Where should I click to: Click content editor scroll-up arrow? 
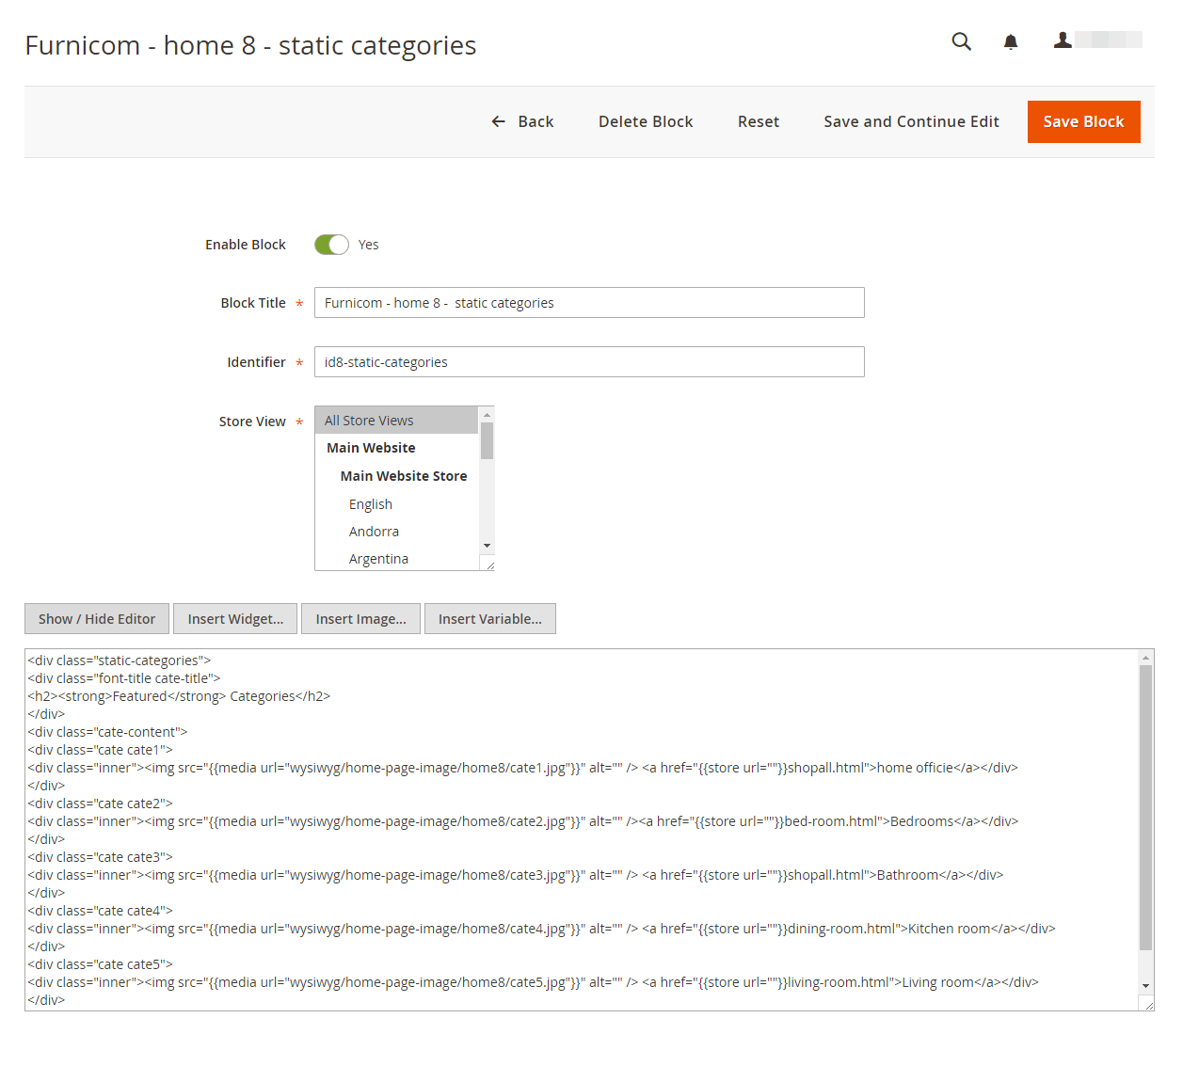pyautogui.click(x=1145, y=658)
